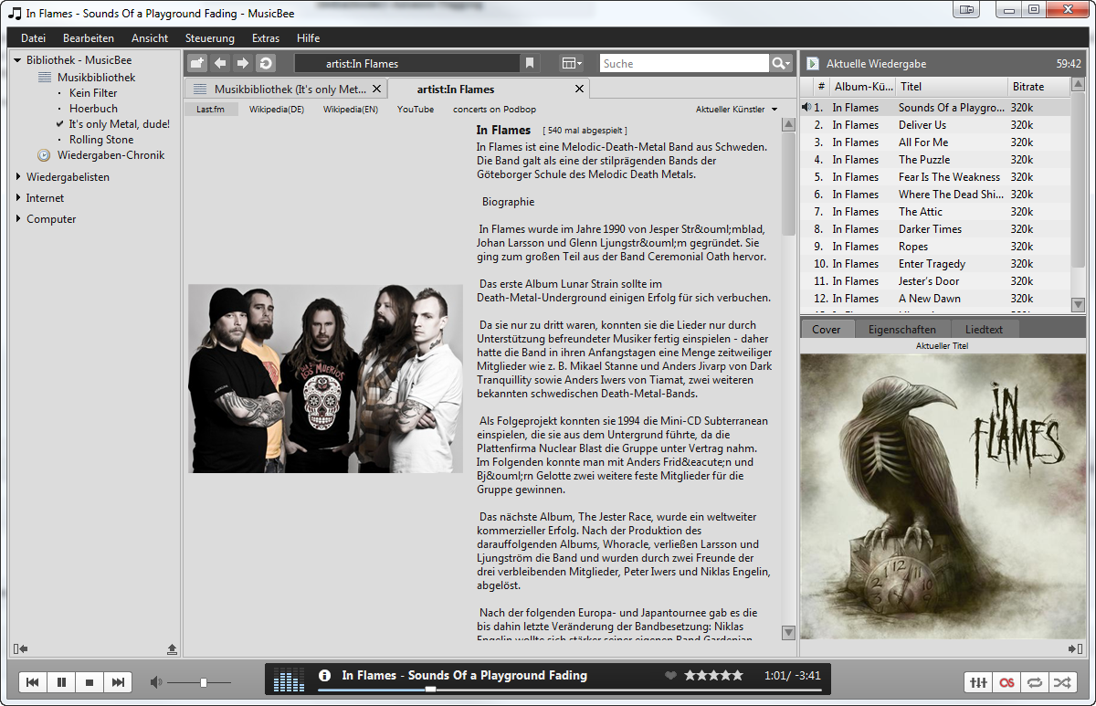Collapse the Bibliothek - MusicBee node
1096x706 pixels.
point(17,60)
